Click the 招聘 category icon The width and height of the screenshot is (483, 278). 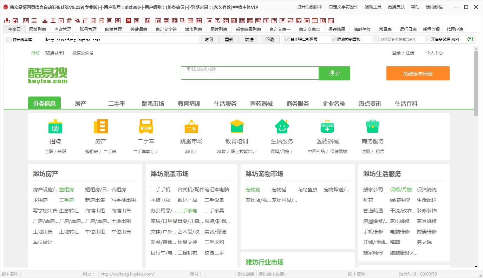point(55,126)
